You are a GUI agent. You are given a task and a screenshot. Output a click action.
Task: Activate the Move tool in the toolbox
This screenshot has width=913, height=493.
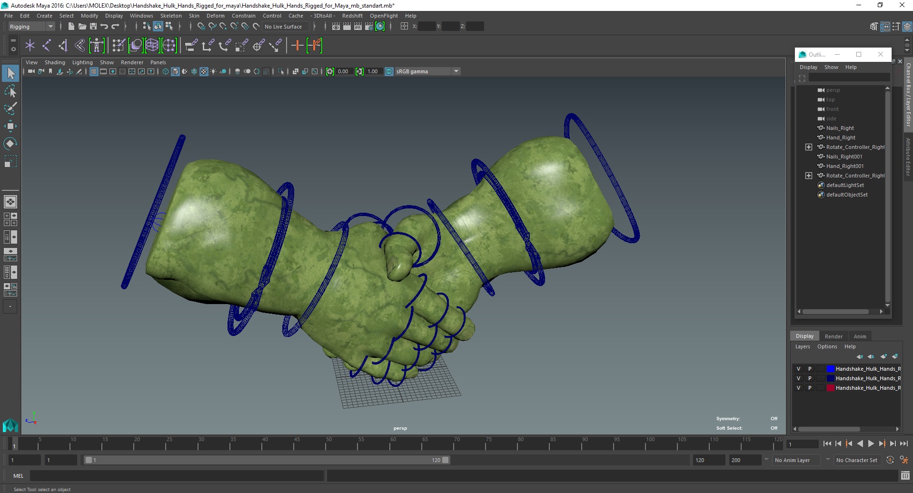click(x=10, y=126)
